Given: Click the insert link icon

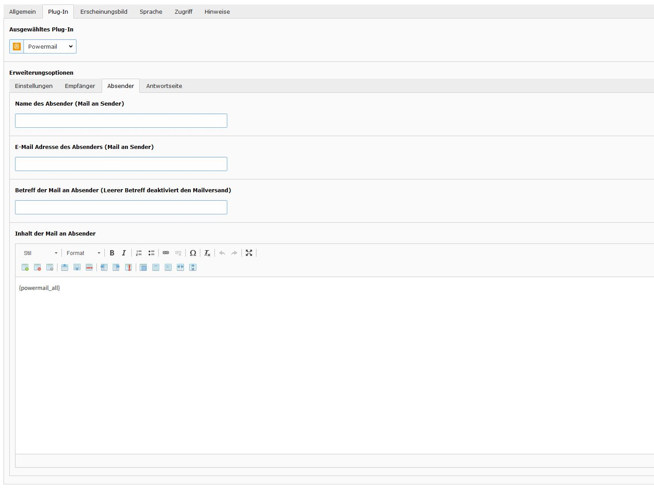Looking at the screenshot, I should pos(166,253).
